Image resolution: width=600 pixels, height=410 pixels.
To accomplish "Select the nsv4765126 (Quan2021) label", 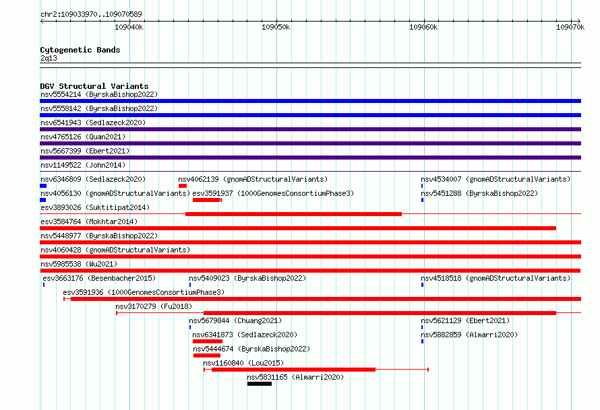I will [83, 137].
